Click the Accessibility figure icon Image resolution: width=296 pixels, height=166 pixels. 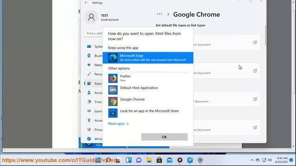coord(89,120)
